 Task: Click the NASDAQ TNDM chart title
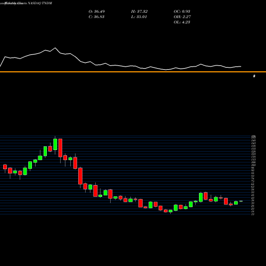pos(40,3)
